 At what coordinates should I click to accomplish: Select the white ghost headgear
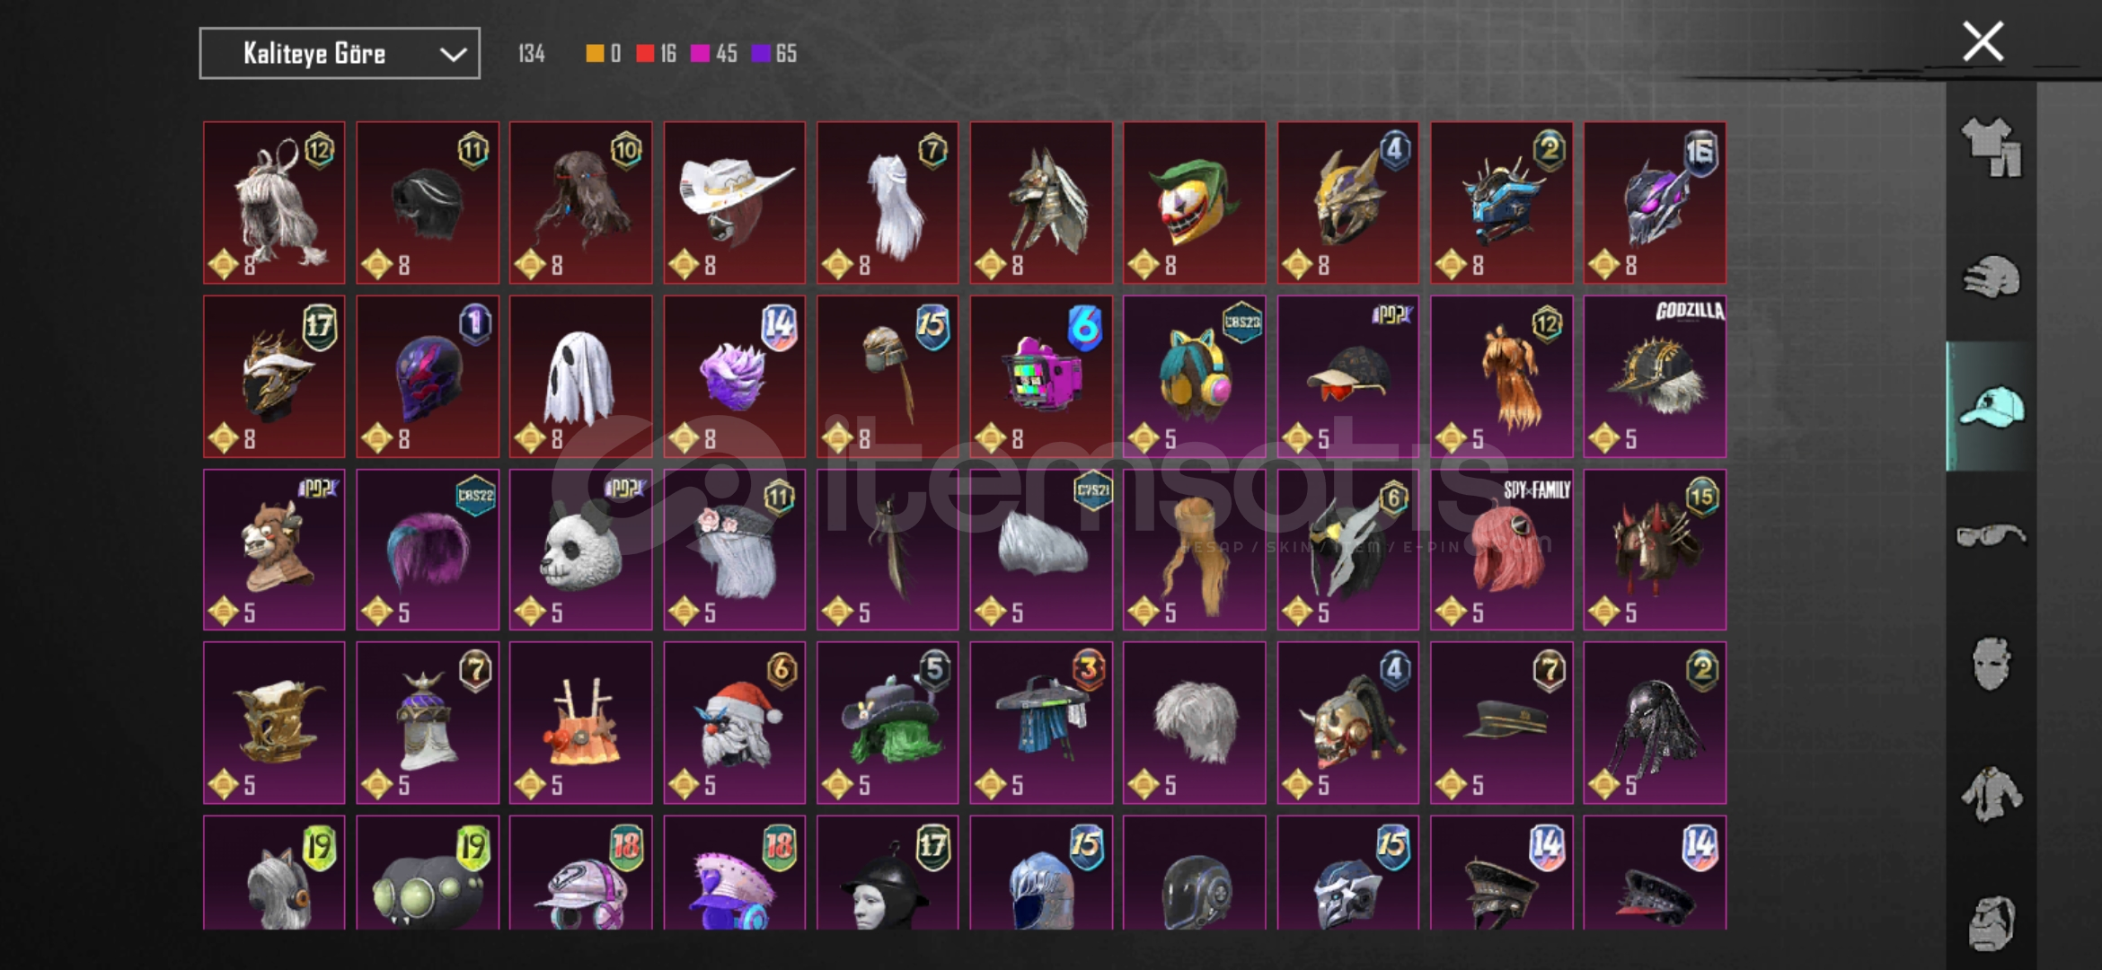580,376
